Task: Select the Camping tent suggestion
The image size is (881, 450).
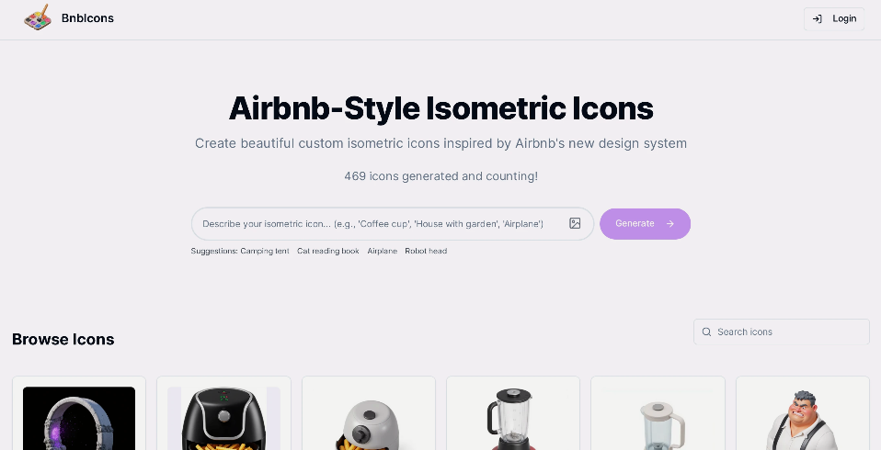Action: tap(265, 251)
